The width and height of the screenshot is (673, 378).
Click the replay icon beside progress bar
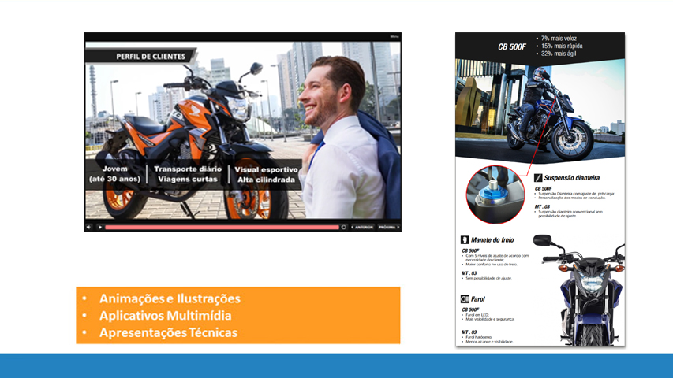coord(344,227)
